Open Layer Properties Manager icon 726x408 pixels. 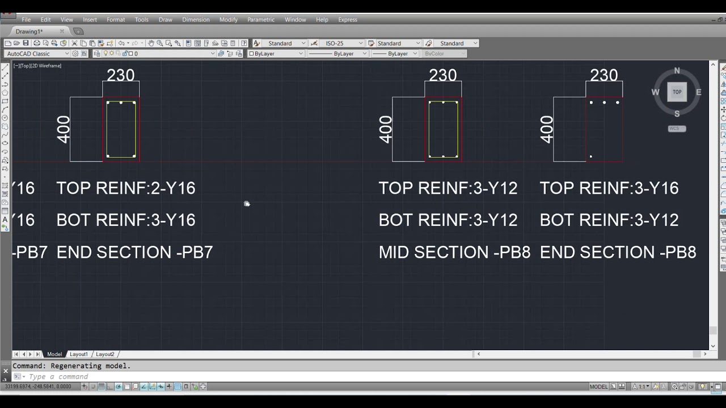(97, 53)
